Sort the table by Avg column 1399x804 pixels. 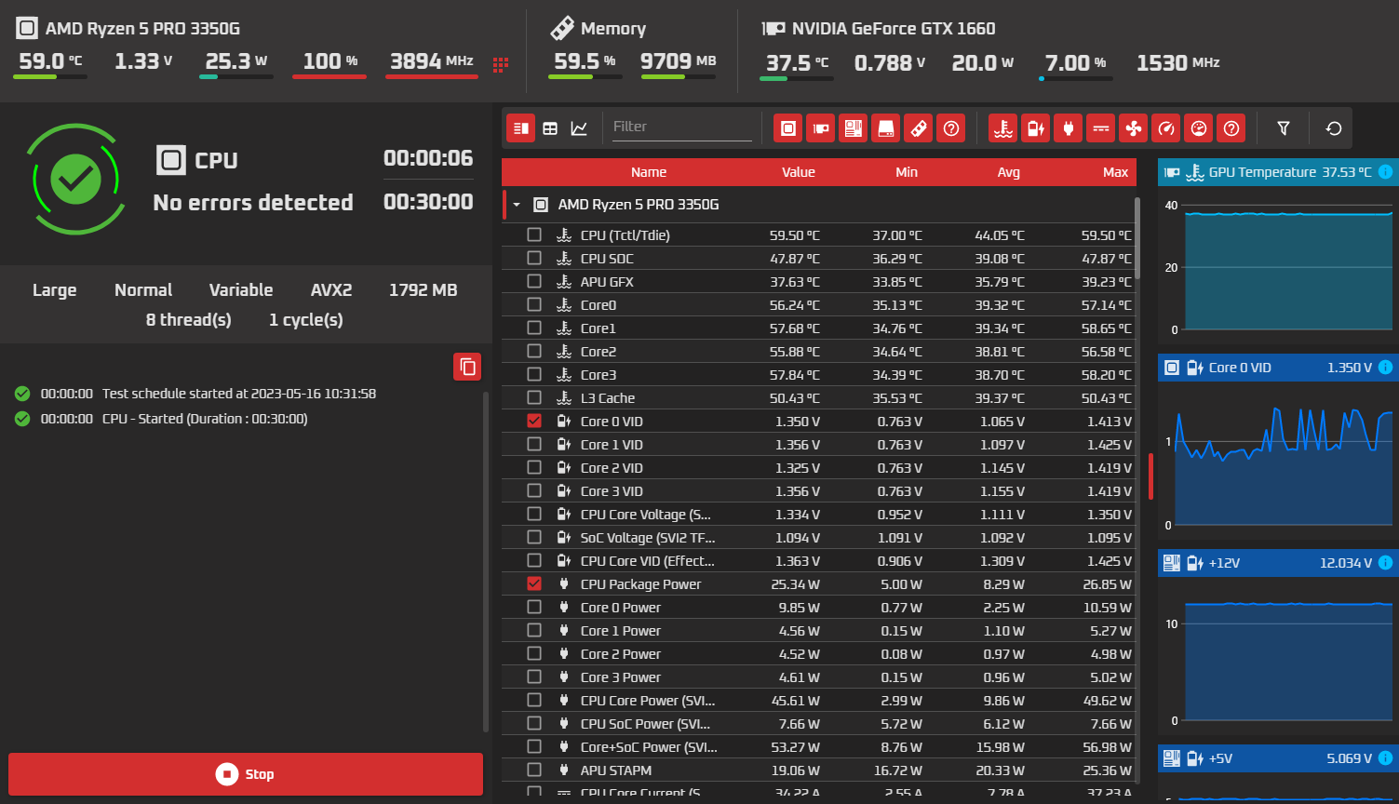1009,172
